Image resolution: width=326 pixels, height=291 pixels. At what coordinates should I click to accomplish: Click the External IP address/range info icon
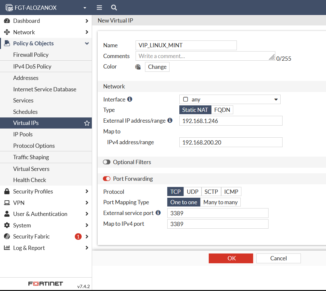(169, 120)
